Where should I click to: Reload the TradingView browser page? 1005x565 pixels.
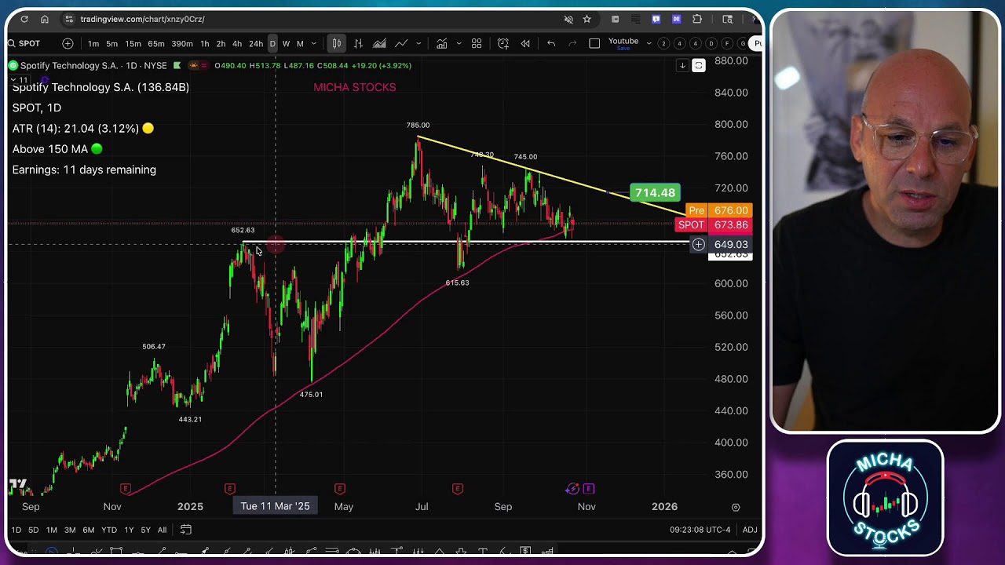(x=24, y=19)
